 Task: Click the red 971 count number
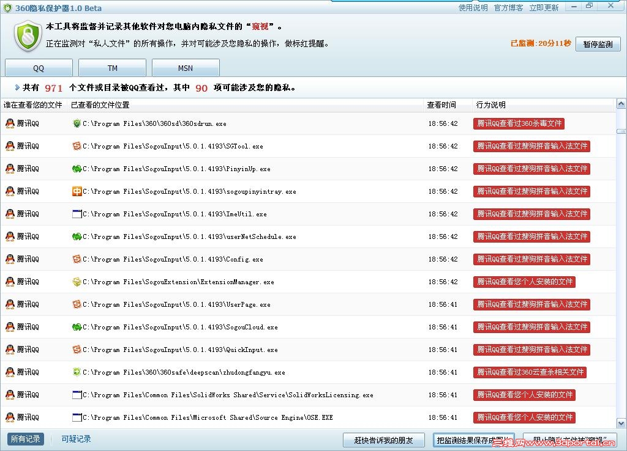(x=54, y=88)
